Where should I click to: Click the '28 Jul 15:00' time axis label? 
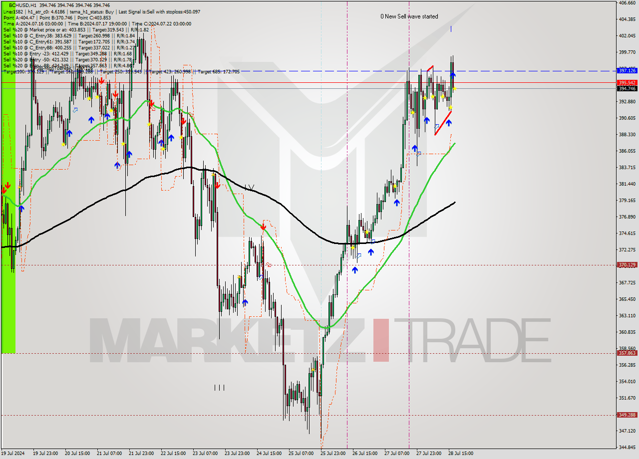point(461,454)
